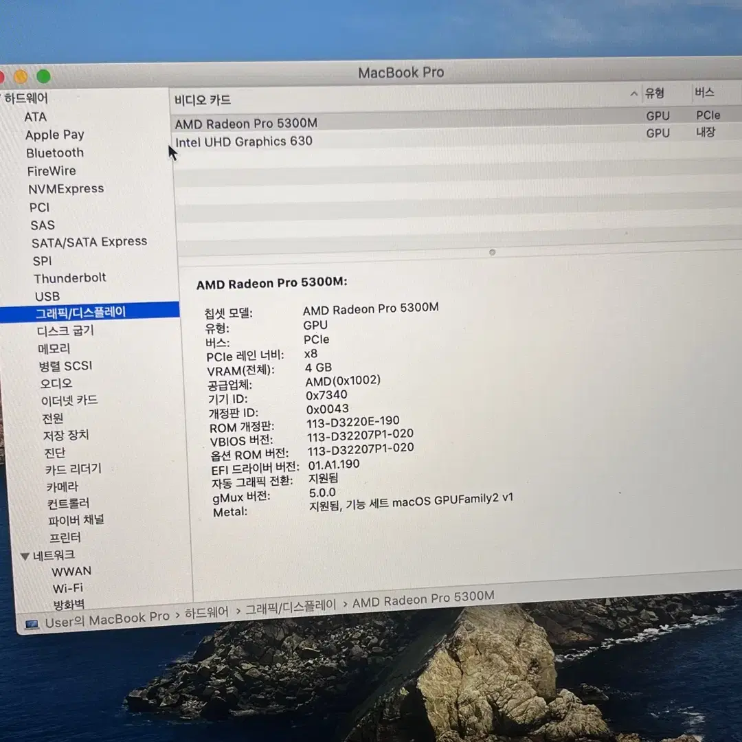Click the sort arrow in the table header
Screen dimensions: 742x742
click(x=633, y=93)
